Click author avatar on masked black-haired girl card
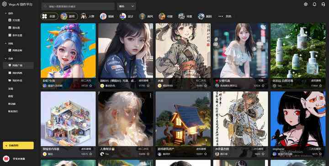Viewport: 329px width, 166px height. [x=275, y=154]
